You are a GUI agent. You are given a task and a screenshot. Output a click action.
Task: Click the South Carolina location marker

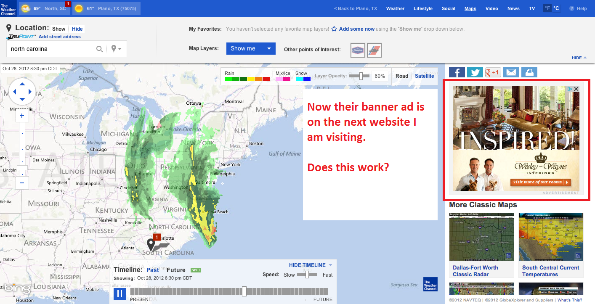click(151, 244)
